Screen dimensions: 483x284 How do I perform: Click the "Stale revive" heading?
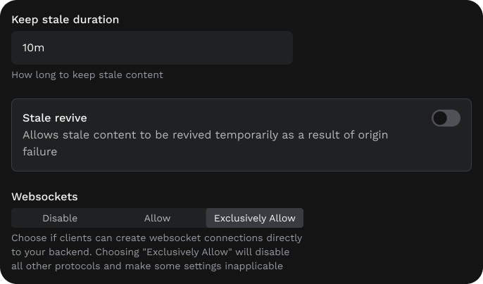pyautogui.click(x=55, y=118)
